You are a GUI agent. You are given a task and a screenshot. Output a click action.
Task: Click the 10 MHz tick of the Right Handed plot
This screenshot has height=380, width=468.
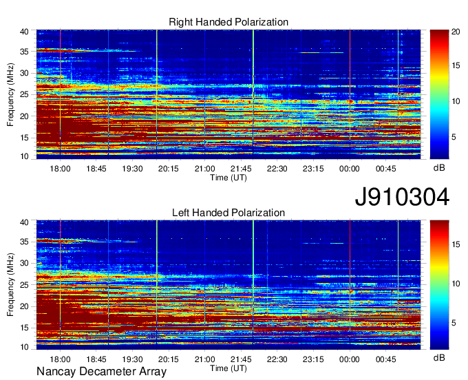(25, 156)
